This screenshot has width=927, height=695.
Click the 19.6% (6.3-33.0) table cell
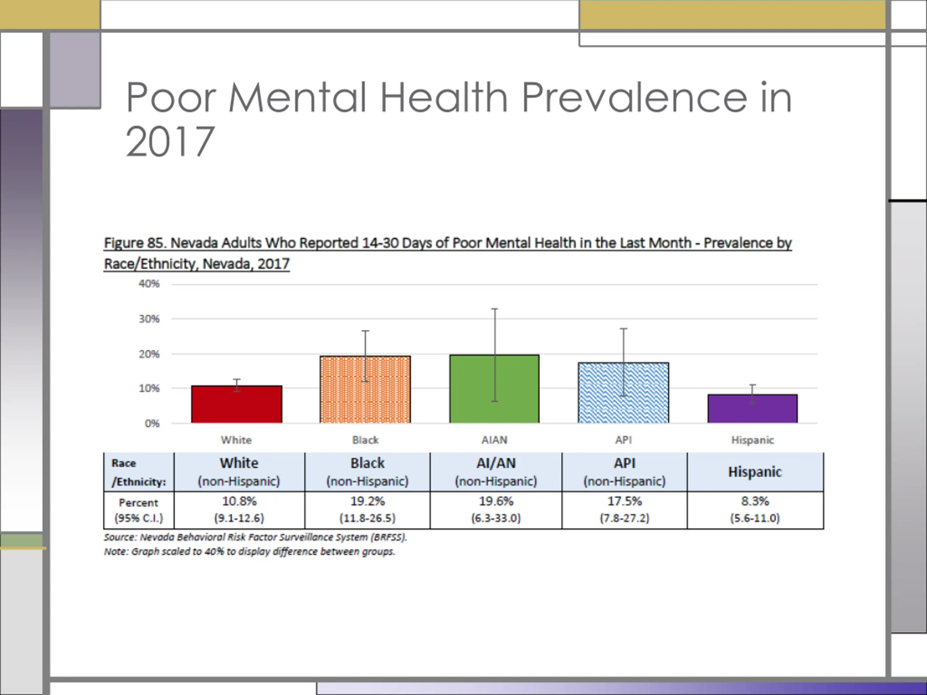pos(496,510)
